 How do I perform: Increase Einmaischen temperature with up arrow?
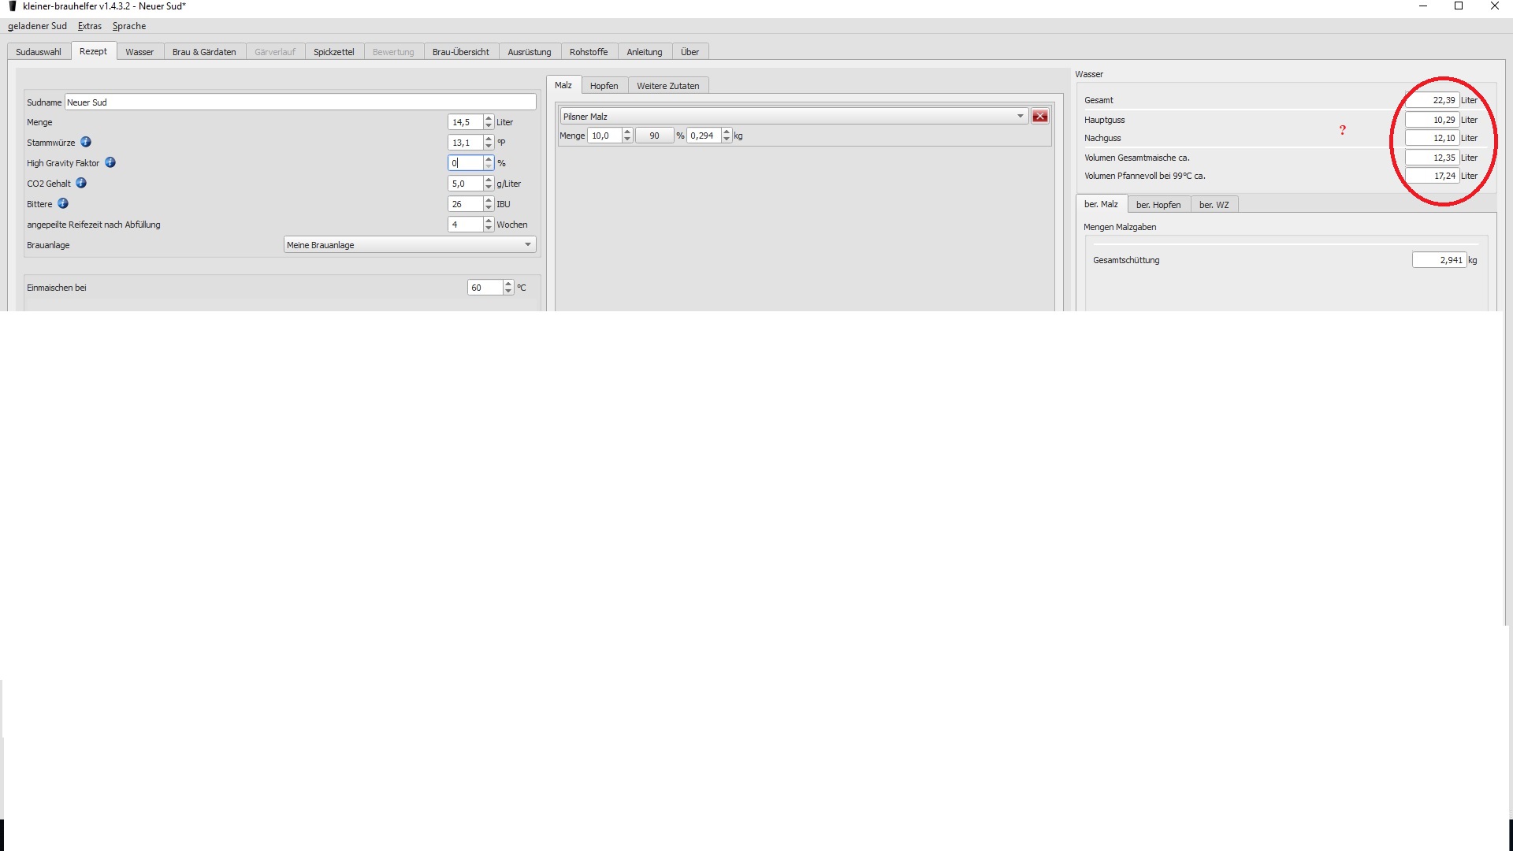(x=508, y=284)
